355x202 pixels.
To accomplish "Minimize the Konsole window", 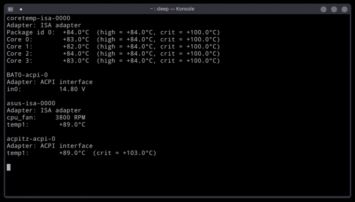I will point(323,9).
